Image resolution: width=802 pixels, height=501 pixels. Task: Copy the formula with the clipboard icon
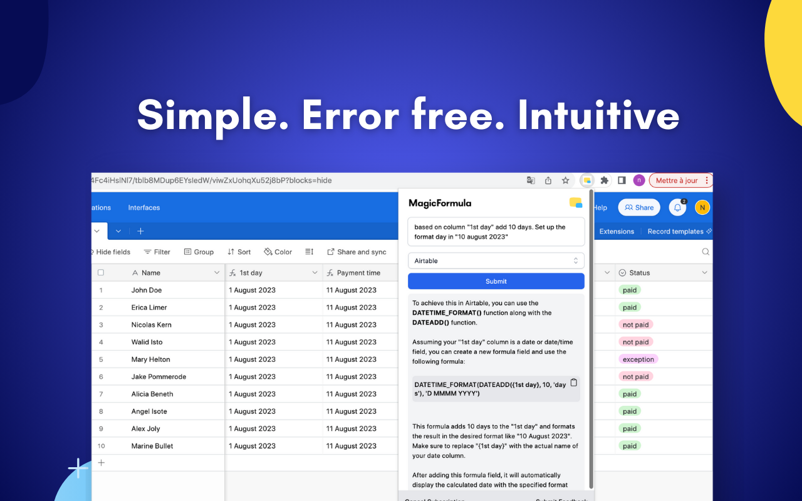point(573,383)
